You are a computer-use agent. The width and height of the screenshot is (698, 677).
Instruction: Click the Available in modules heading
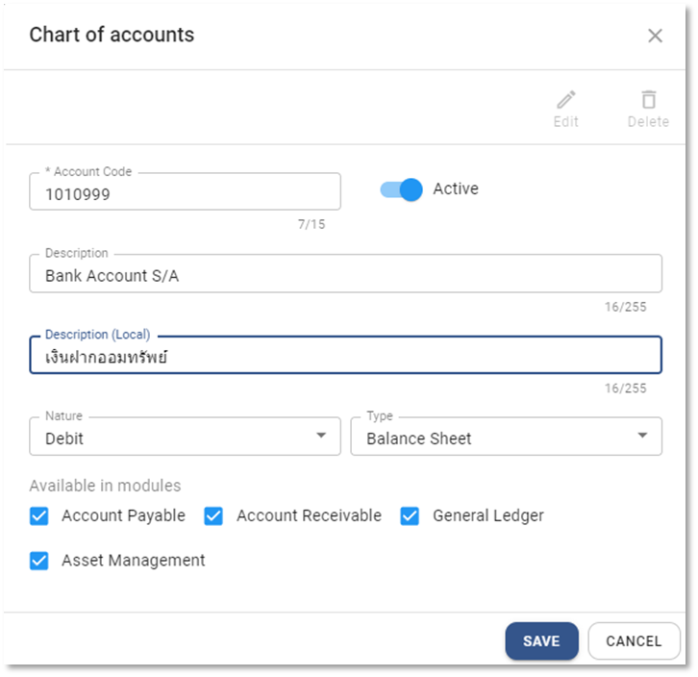(105, 486)
